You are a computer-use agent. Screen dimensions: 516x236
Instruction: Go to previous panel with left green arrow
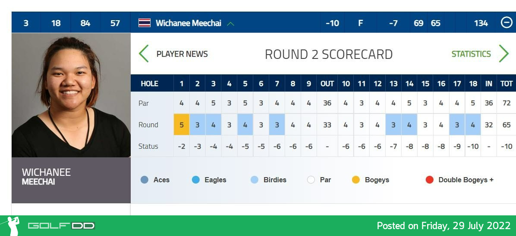click(x=144, y=54)
